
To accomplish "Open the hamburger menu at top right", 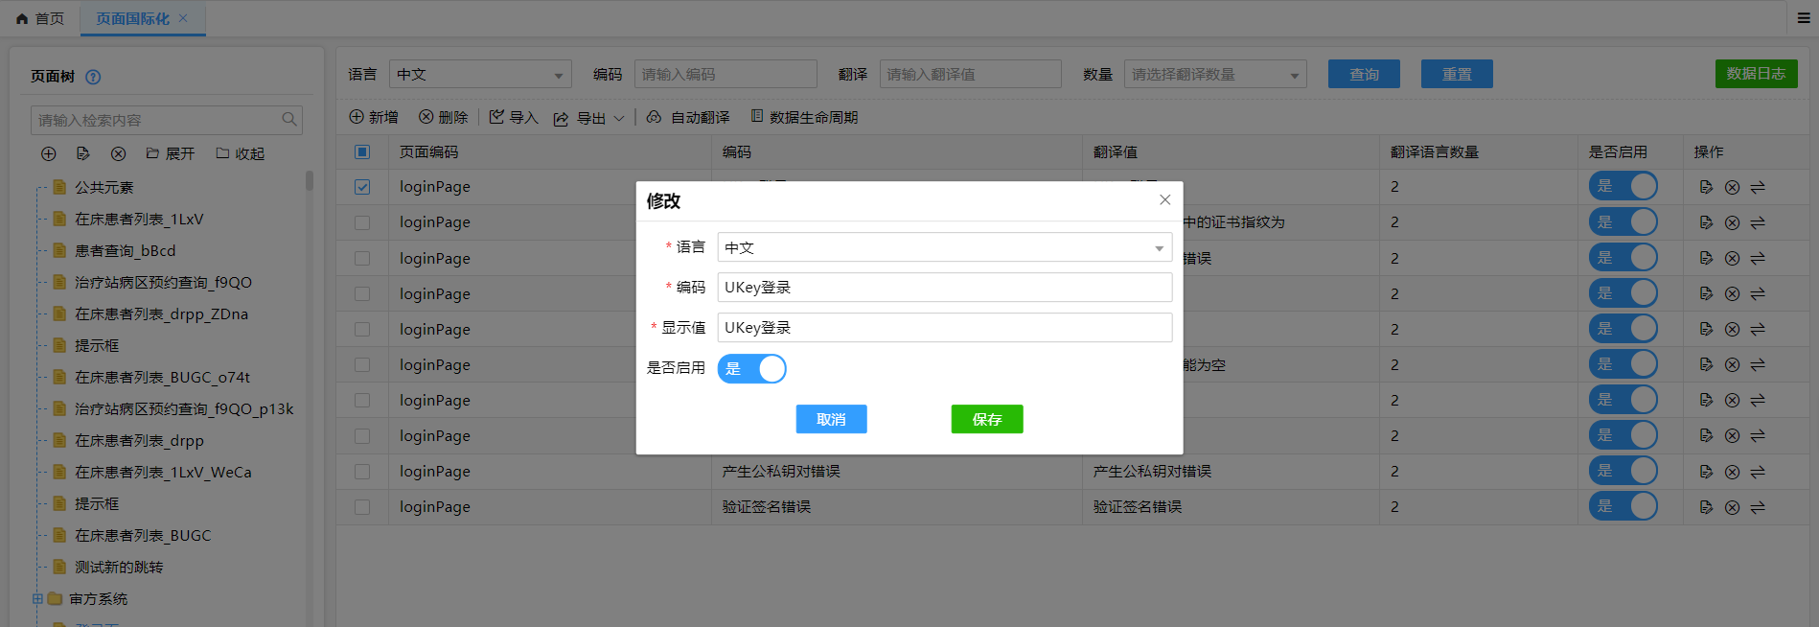I will click(1803, 18).
